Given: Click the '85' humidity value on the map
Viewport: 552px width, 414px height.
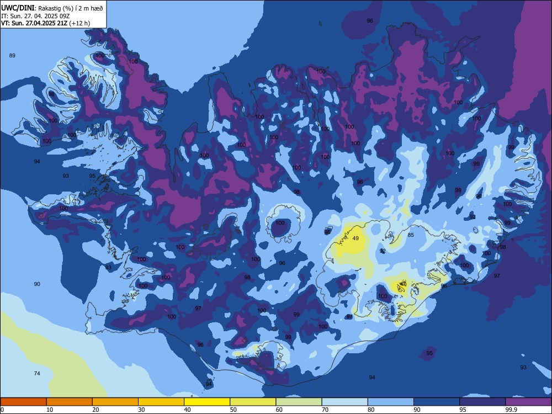Looking at the screenshot, I should coord(411,235).
